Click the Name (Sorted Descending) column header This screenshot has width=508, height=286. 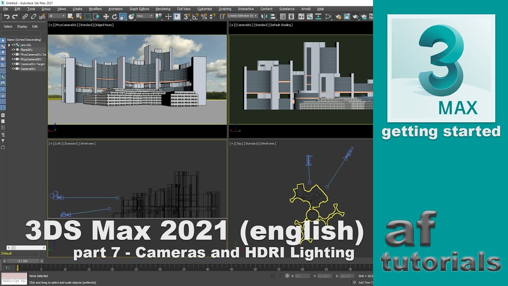coord(24,40)
